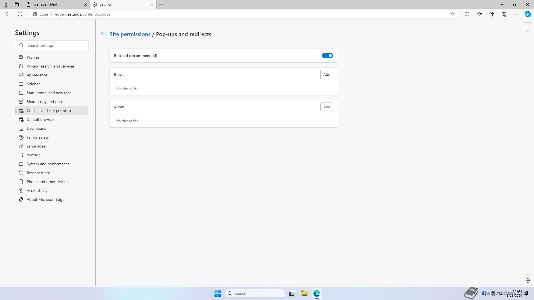
Task: Open the Favorites hub icon
Action: (x=479, y=14)
